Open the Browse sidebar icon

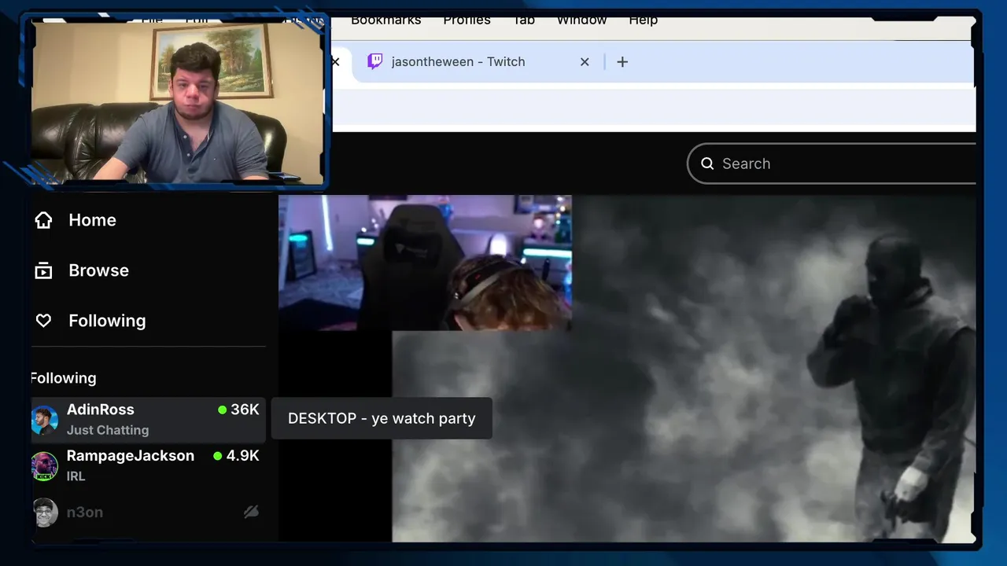click(x=43, y=270)
